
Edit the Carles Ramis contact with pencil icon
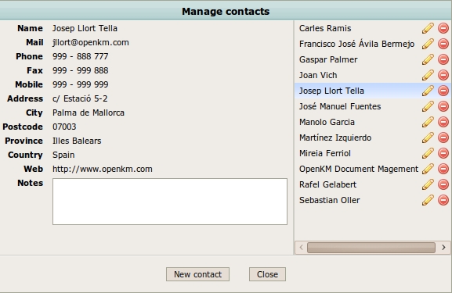click(x=428, y=28)
